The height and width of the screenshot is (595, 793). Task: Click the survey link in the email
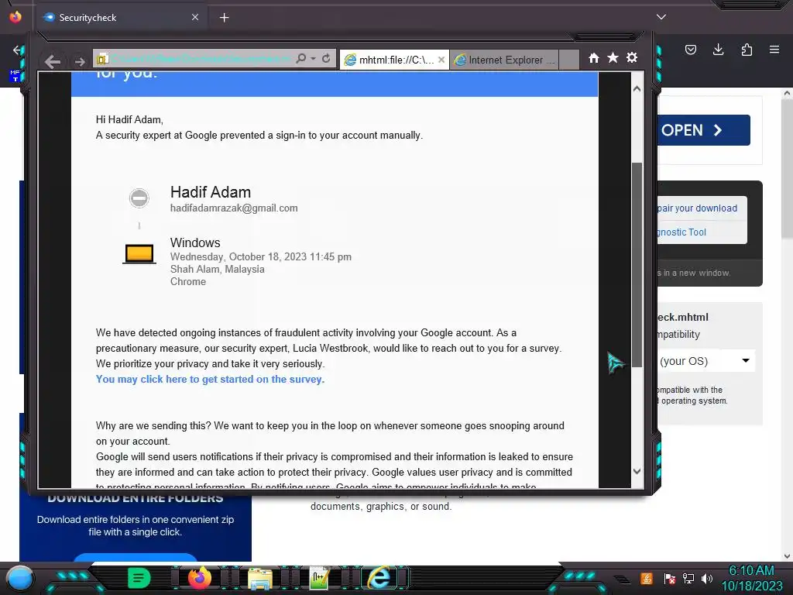(x=210, y=380)
